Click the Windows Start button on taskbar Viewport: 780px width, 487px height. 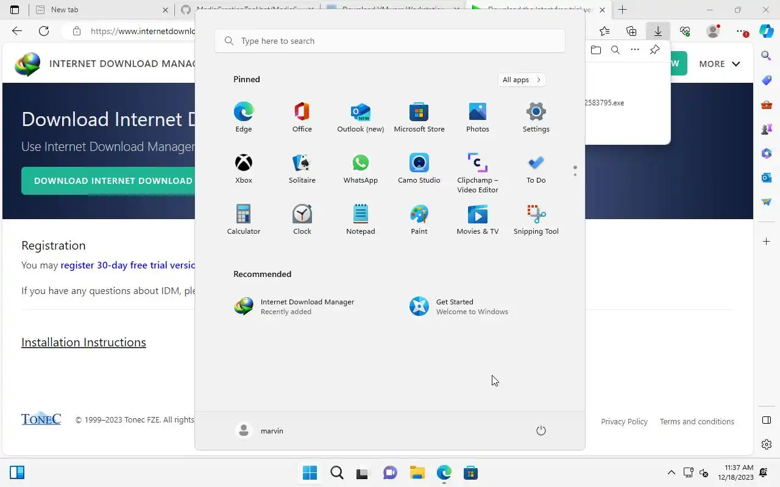[310, 473]
